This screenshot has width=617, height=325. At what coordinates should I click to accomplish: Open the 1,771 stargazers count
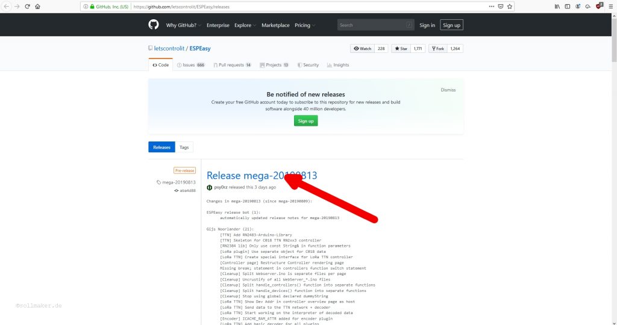(418, 48)
